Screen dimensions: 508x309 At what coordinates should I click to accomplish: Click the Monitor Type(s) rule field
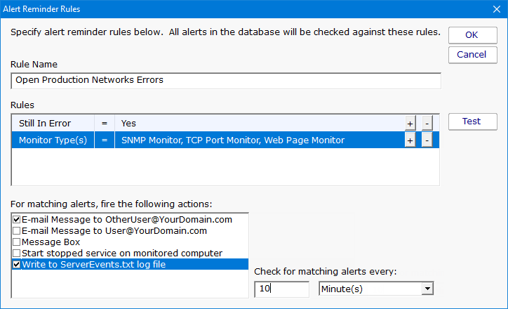click(x=53, y=140)
